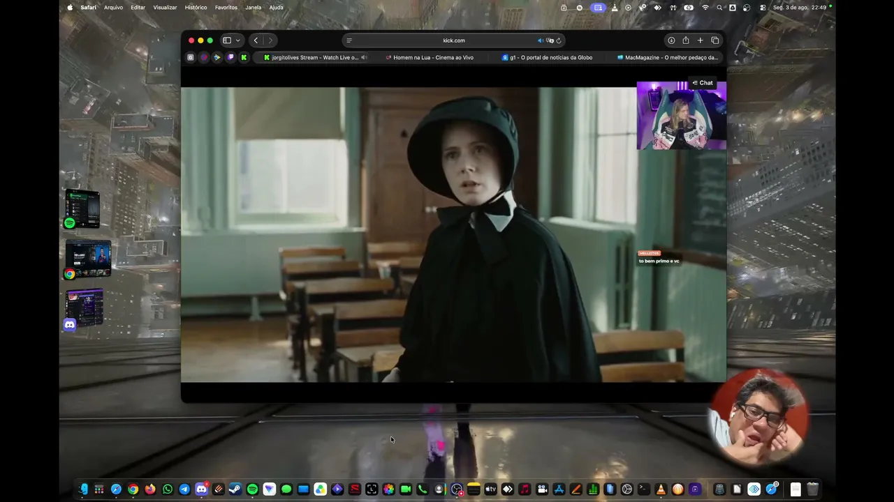
Task: Open Spotlight search in menu bar
Action: coord(719,8)
